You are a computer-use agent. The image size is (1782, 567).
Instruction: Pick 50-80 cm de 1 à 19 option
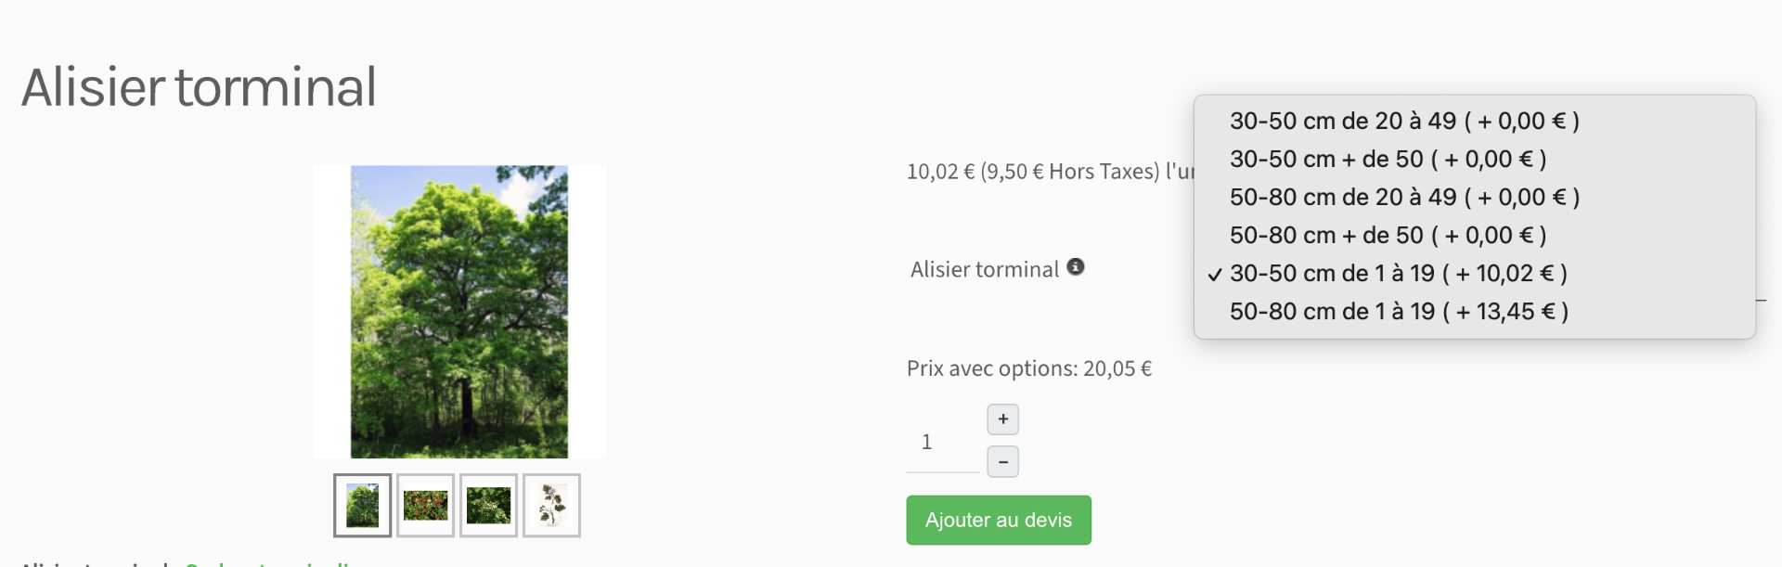pos(1398,311)
